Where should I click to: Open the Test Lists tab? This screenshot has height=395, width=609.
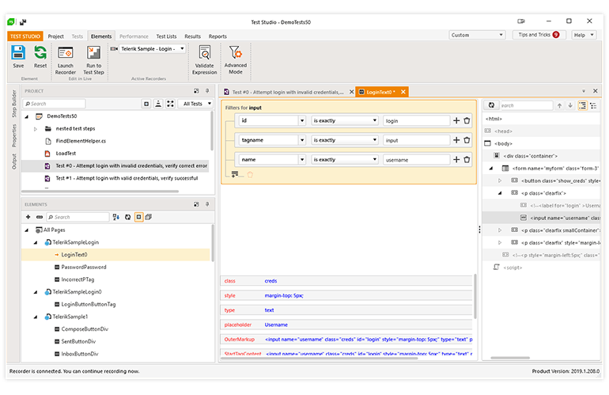166,36
